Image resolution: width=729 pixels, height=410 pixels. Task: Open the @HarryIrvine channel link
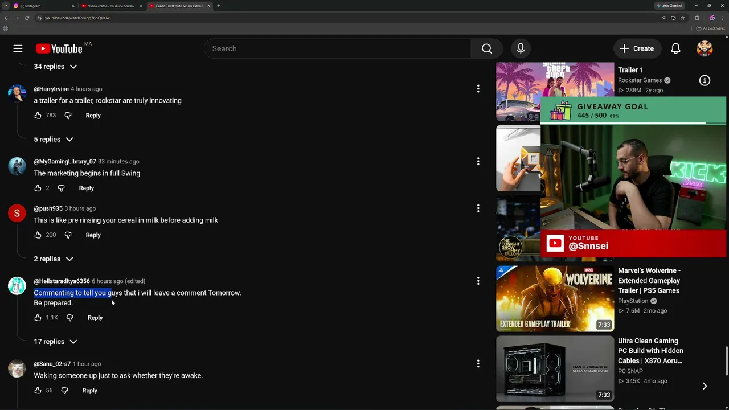pyautogui.click(x=51, y=89)
